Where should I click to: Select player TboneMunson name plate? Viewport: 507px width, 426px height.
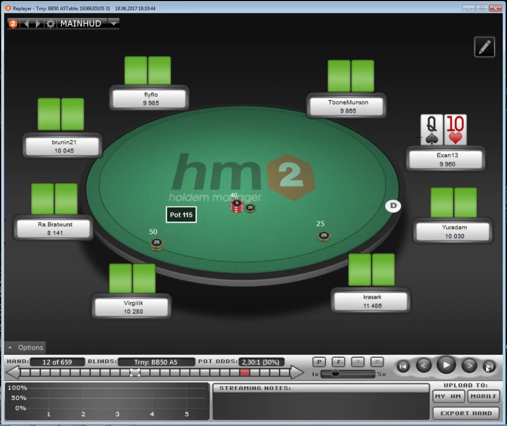point(346,106)
